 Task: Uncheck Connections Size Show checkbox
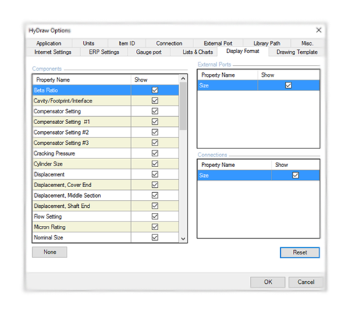(295, 175)
